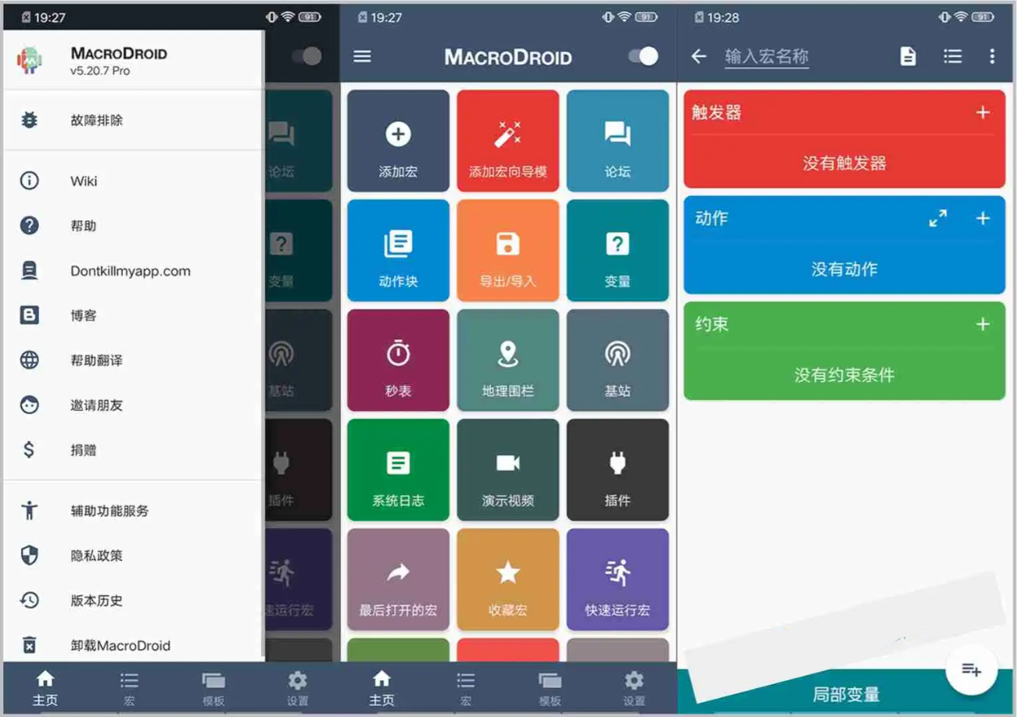This screenshot has height=717, width=1017.
Task: Open the hamburger menu on middle screen
Action: [363, 56]
